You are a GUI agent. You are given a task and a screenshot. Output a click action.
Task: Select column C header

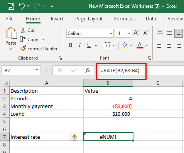[158, 83]
